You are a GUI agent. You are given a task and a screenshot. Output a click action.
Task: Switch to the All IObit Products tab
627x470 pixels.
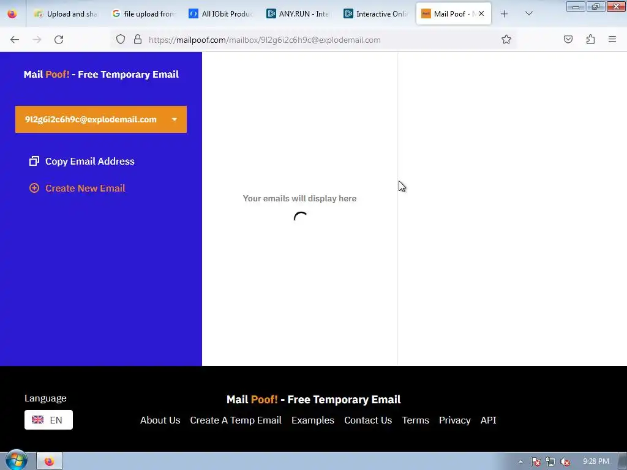[221, 14]
